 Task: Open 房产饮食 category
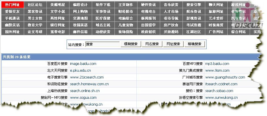171,25
